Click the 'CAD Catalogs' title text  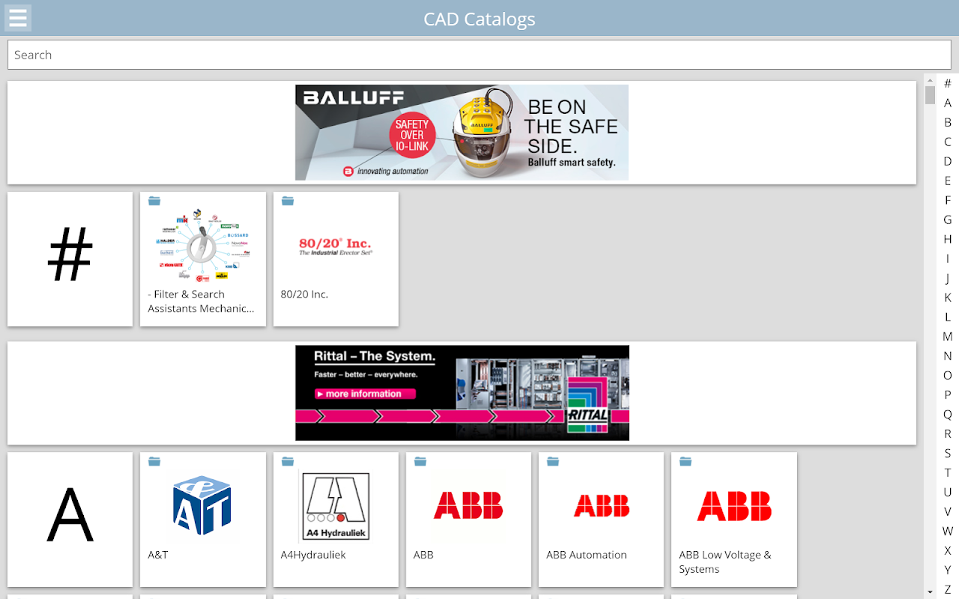tap(479, 19)
